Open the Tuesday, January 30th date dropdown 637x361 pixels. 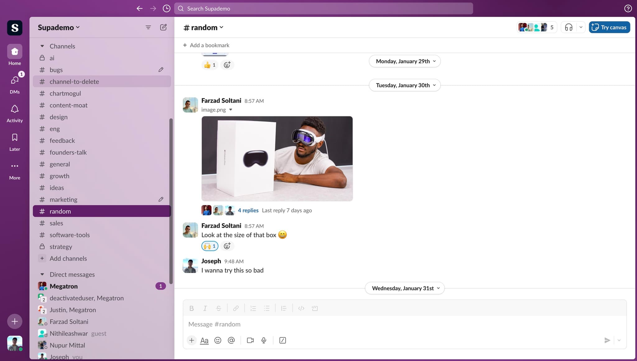(405, 85)
